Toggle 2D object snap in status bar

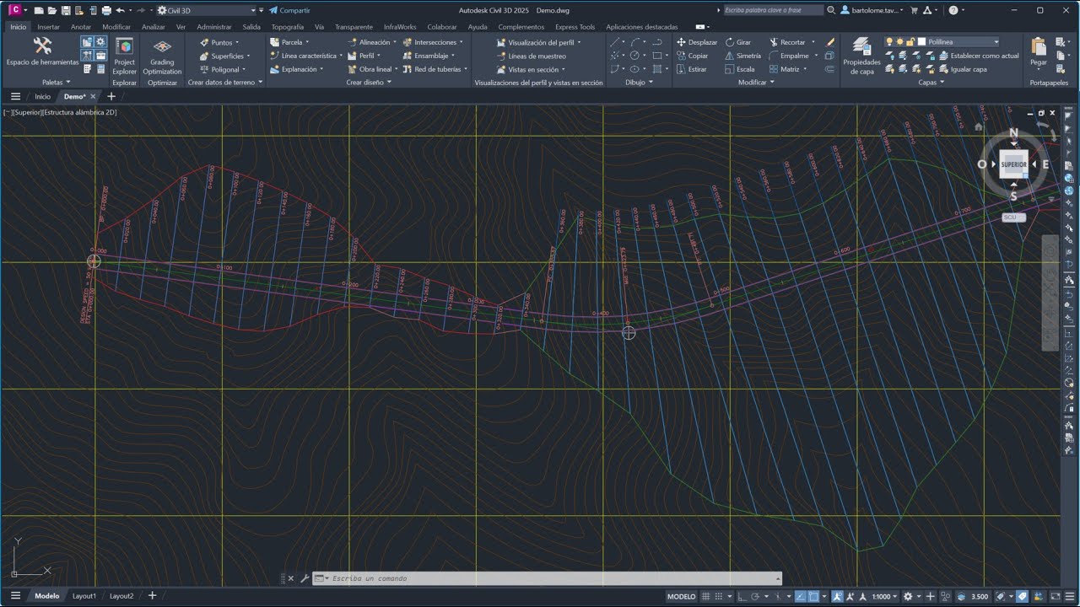pyautogui.click(x=814, y=596)
